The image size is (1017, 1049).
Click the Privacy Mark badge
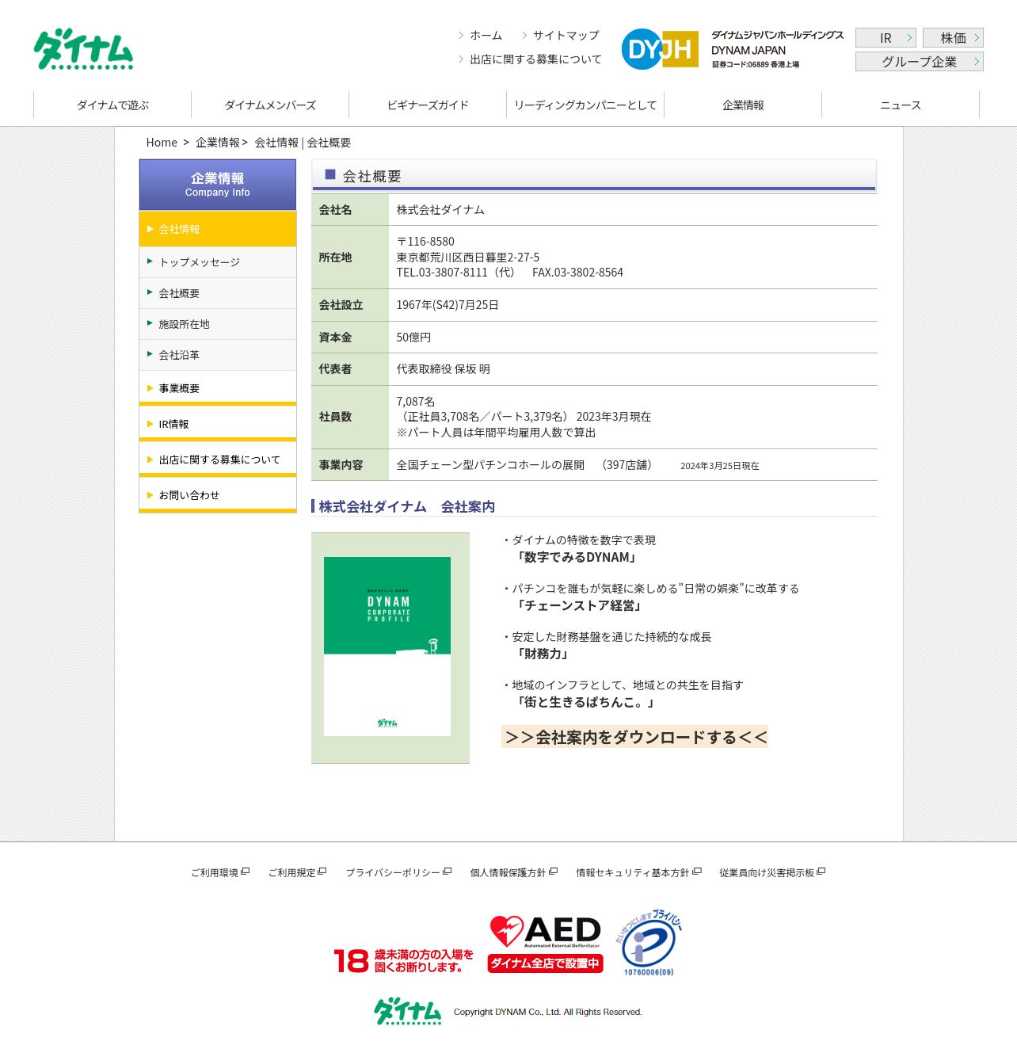coord(649,943)
